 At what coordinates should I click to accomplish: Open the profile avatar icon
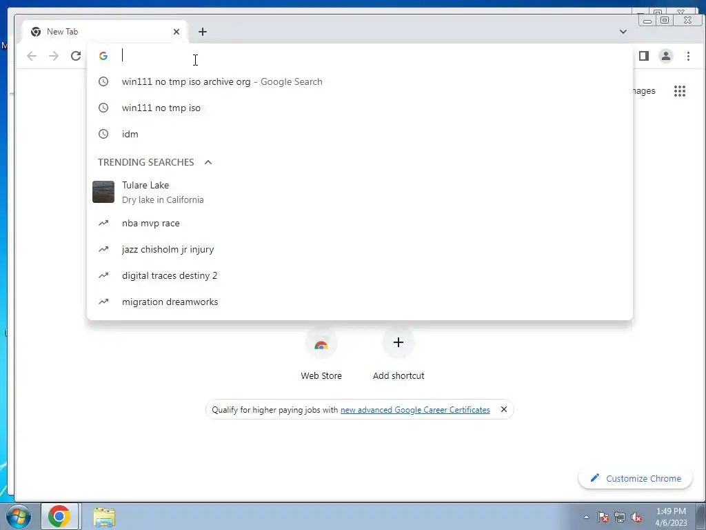666,56
